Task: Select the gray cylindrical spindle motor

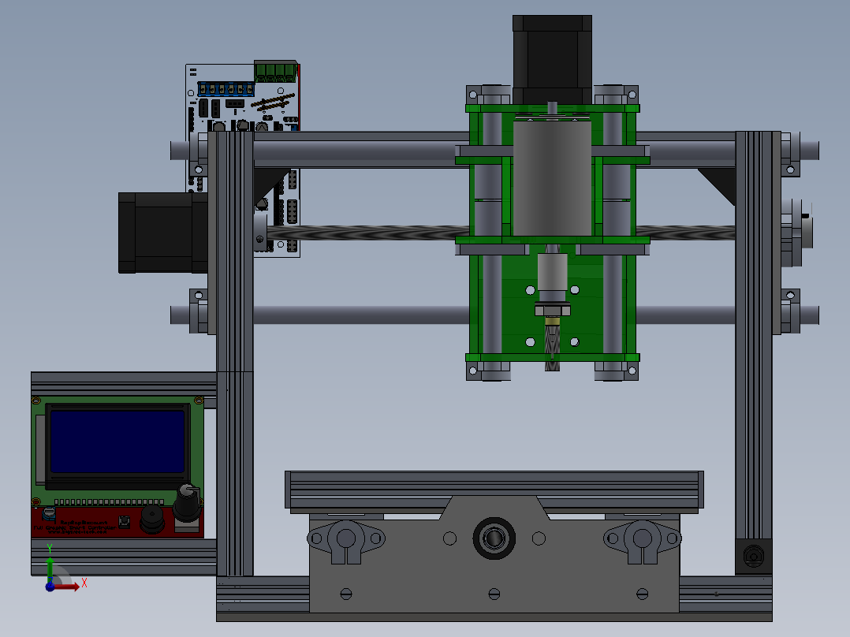Action: (x=552, y=178)
